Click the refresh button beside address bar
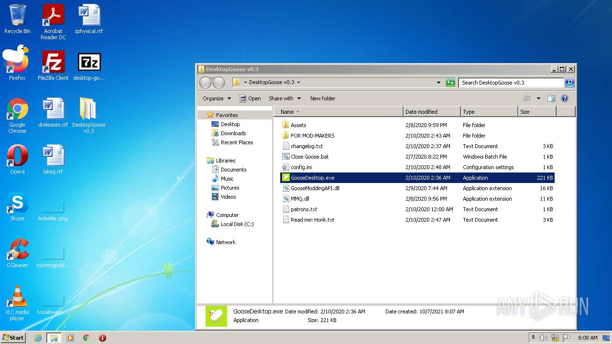 coord(450,83)
